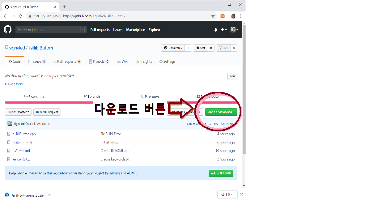This screenshot has width=374, height=201.
Task: Expand the Branch: master selector
Action: [19, 112]
